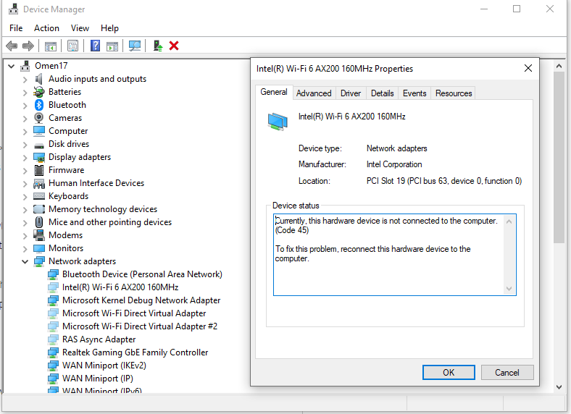Viewport: 571px width, 414px height.
Task: Click the Update driver toolbar icon
Action: 158,46
